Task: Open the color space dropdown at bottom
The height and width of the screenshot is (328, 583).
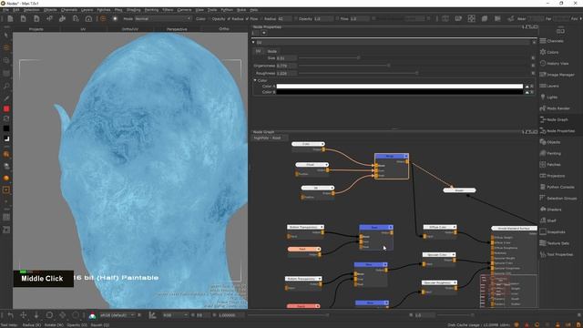Action: point(118,315)
